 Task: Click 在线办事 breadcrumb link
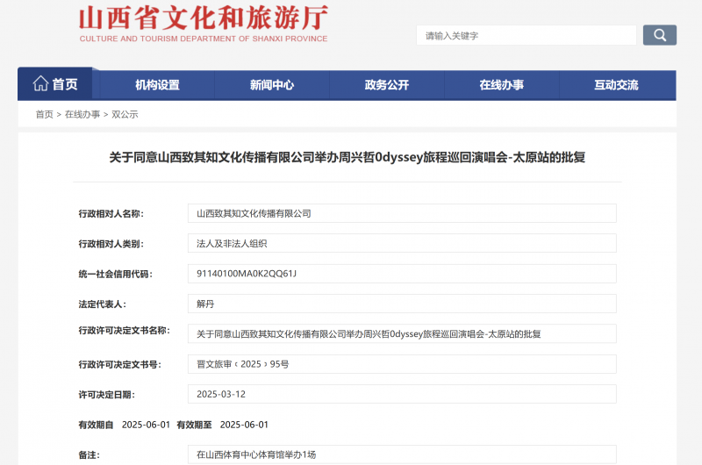82,114
